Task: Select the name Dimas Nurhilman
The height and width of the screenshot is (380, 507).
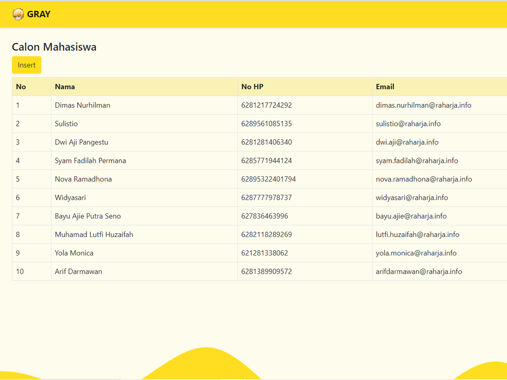Action: point(83,105)
